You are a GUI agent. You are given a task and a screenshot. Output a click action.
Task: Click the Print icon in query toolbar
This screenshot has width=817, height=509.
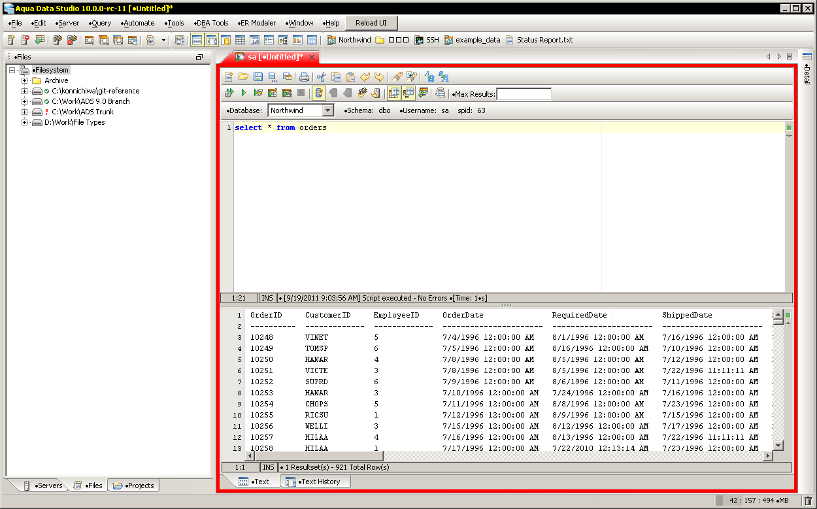(304, 76)
